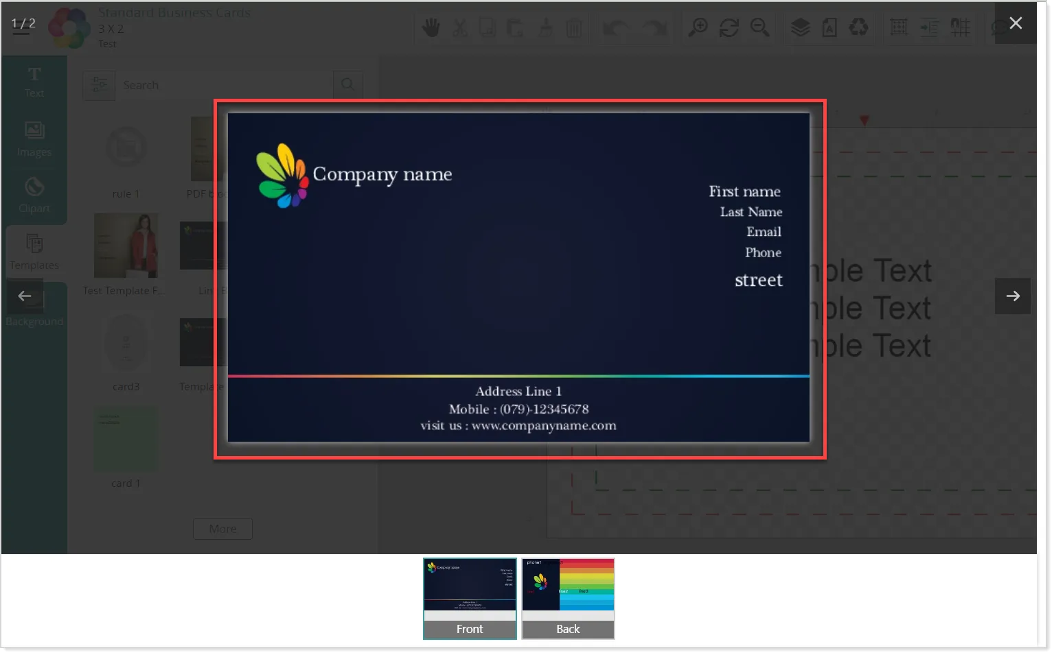Click the business card front preview image

pos(519,278)
